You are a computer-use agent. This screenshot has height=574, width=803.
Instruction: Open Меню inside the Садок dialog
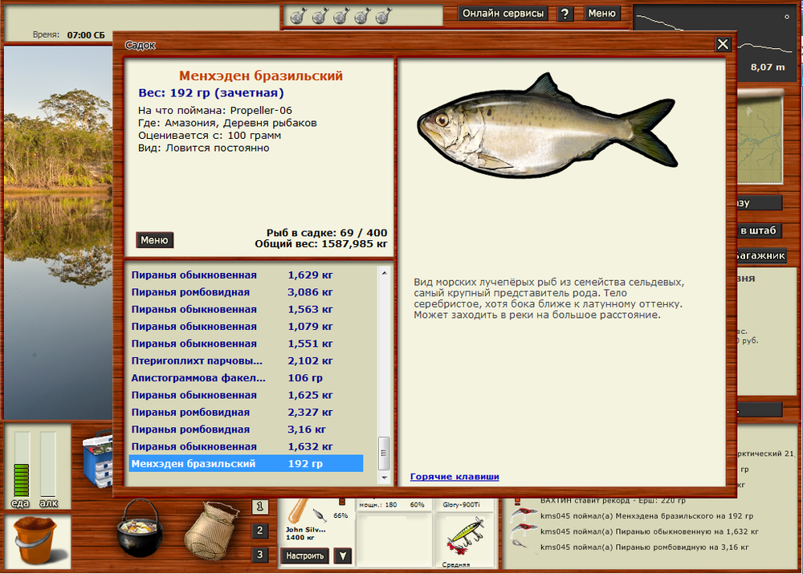[x=154, y=239]
